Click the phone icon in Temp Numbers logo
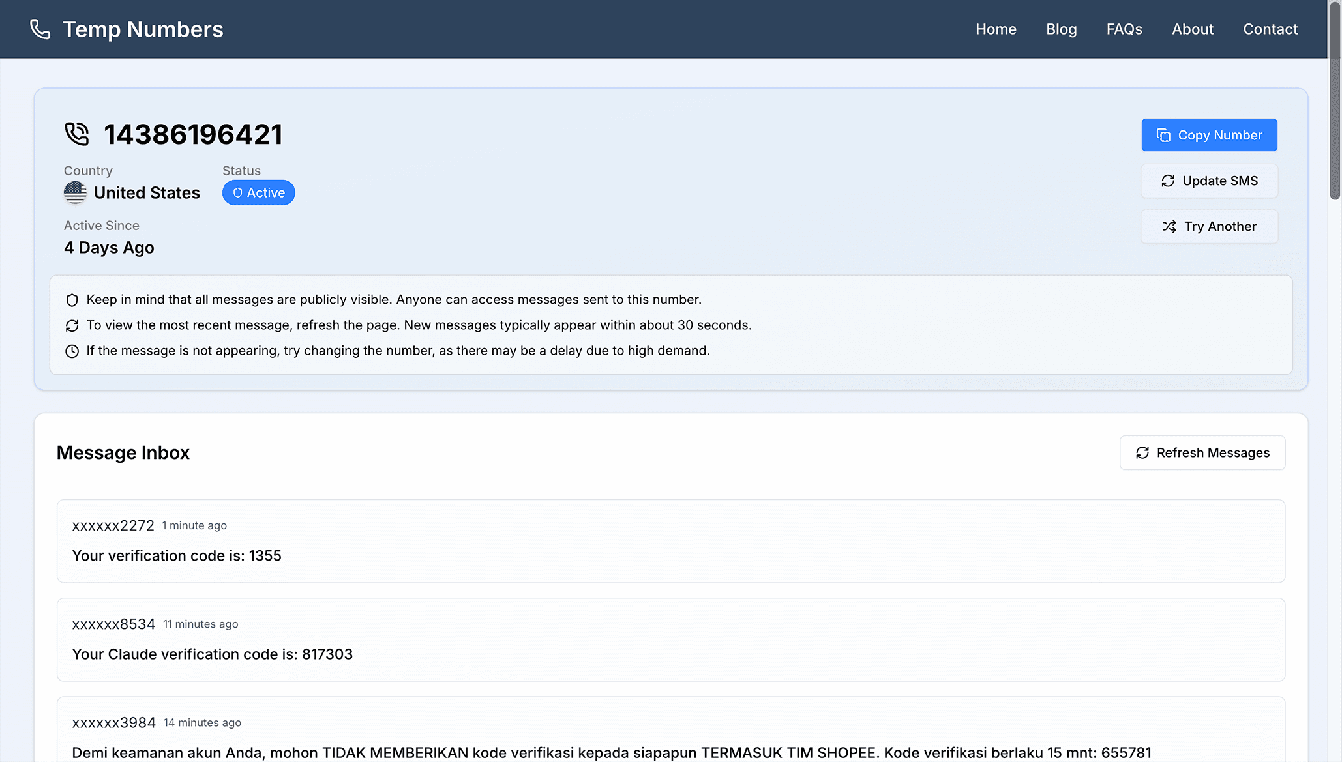 pyautogui.click(x=40, y=29)
